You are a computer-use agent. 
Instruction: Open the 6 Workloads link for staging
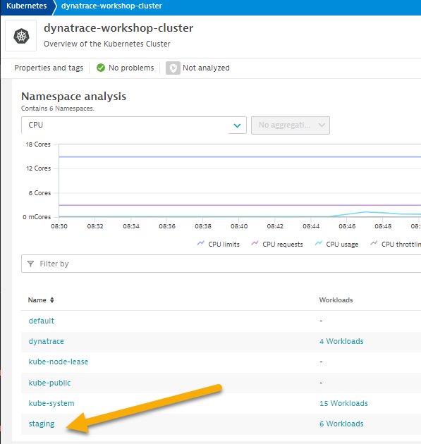tap(341, 424)
